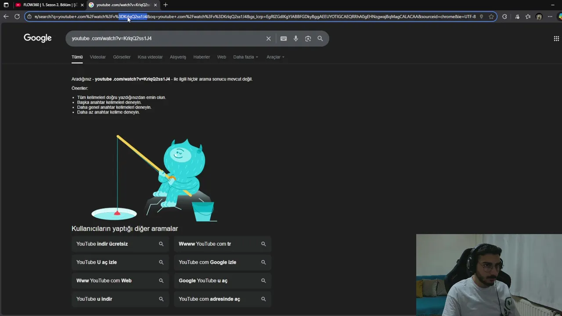Close the FLOW360 tab
Viewport: 562px width, 316px height.
tap(82, 5)
